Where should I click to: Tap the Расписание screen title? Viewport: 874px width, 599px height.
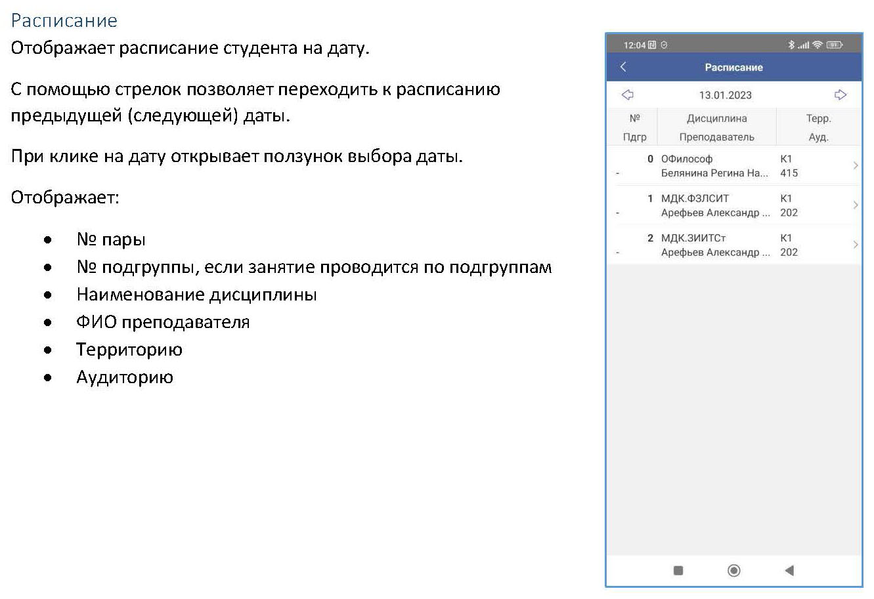(x=733, y=67)
